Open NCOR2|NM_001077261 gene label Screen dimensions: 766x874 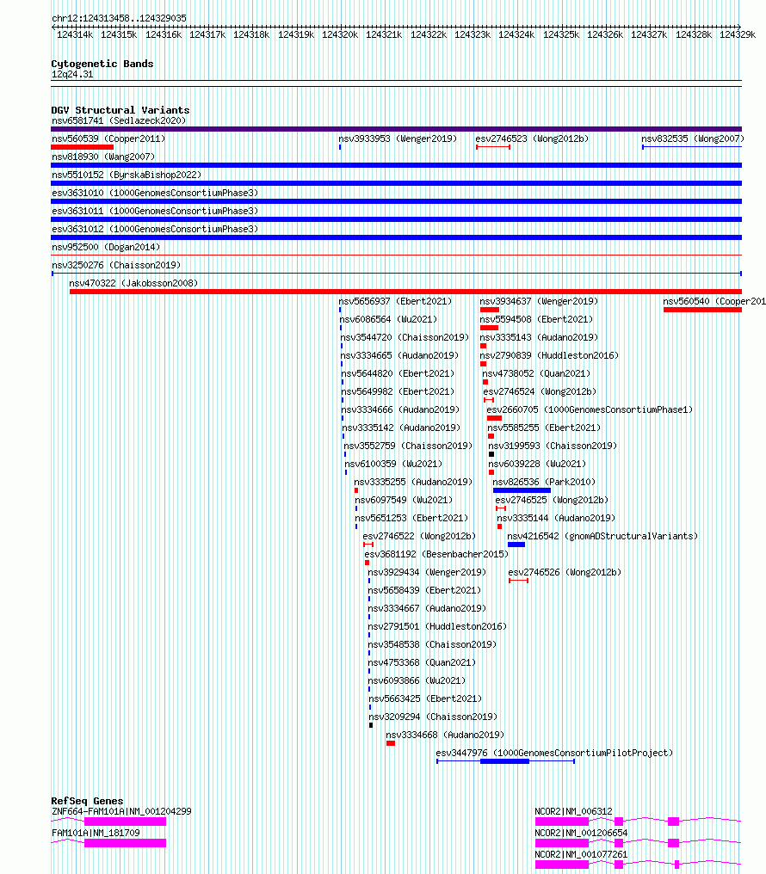(x=582, y=854)
